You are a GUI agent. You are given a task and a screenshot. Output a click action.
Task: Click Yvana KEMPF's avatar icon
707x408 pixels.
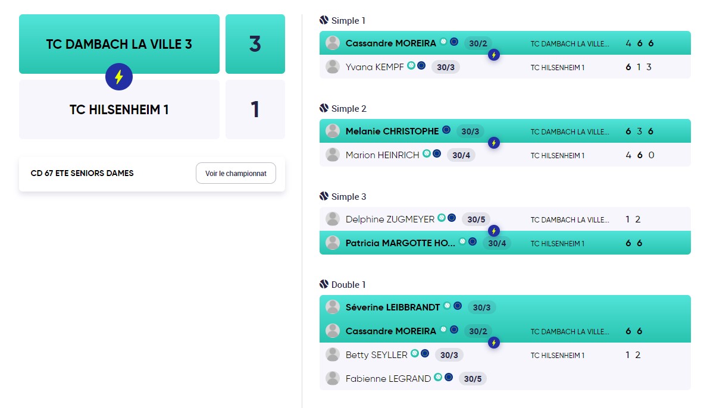pyautogui.click(x=333, y=67)
